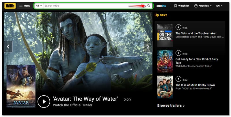This screenshot has width=231, height=117.
Task: Open the Browse trailers link
Action: click(171, 105)
